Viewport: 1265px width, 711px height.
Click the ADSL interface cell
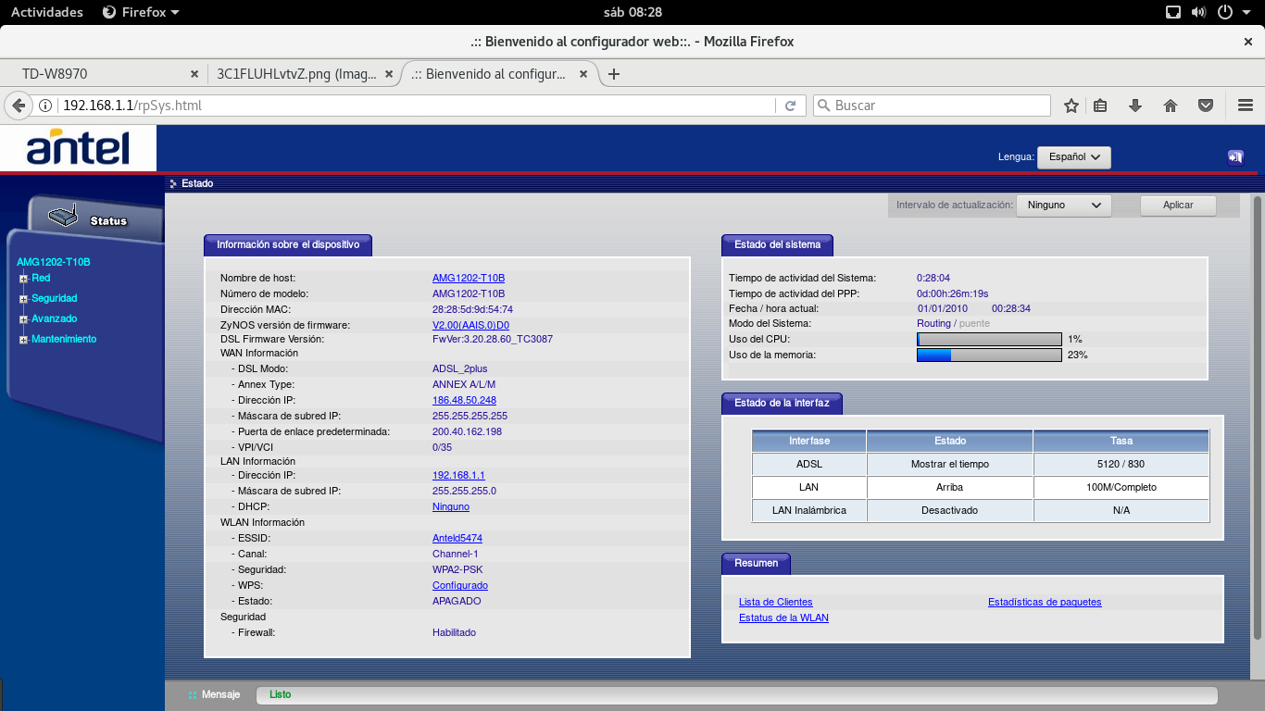(x=809, y=464)
